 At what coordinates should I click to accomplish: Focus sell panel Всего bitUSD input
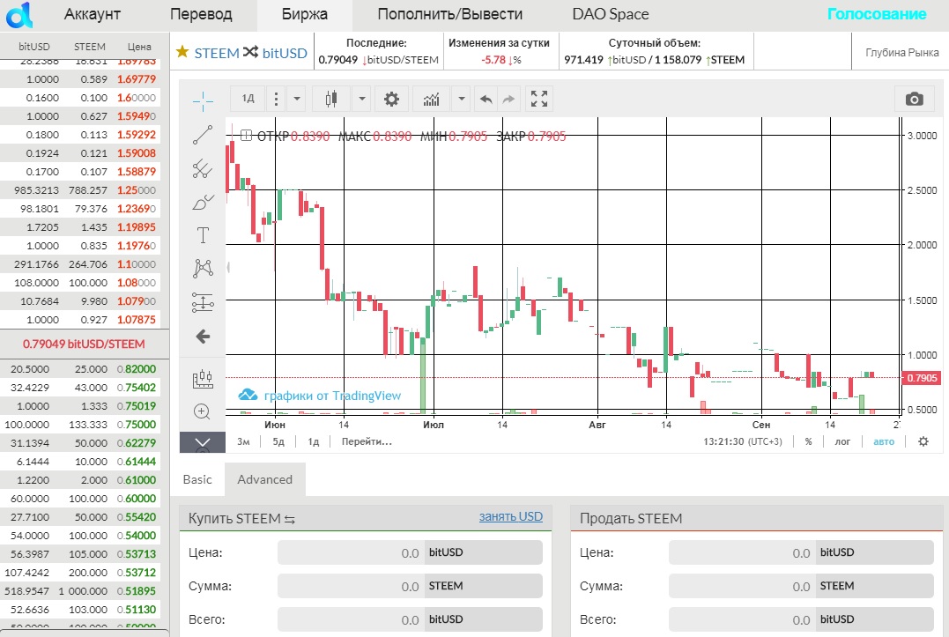pyautogui.click(x=742, y=619)
